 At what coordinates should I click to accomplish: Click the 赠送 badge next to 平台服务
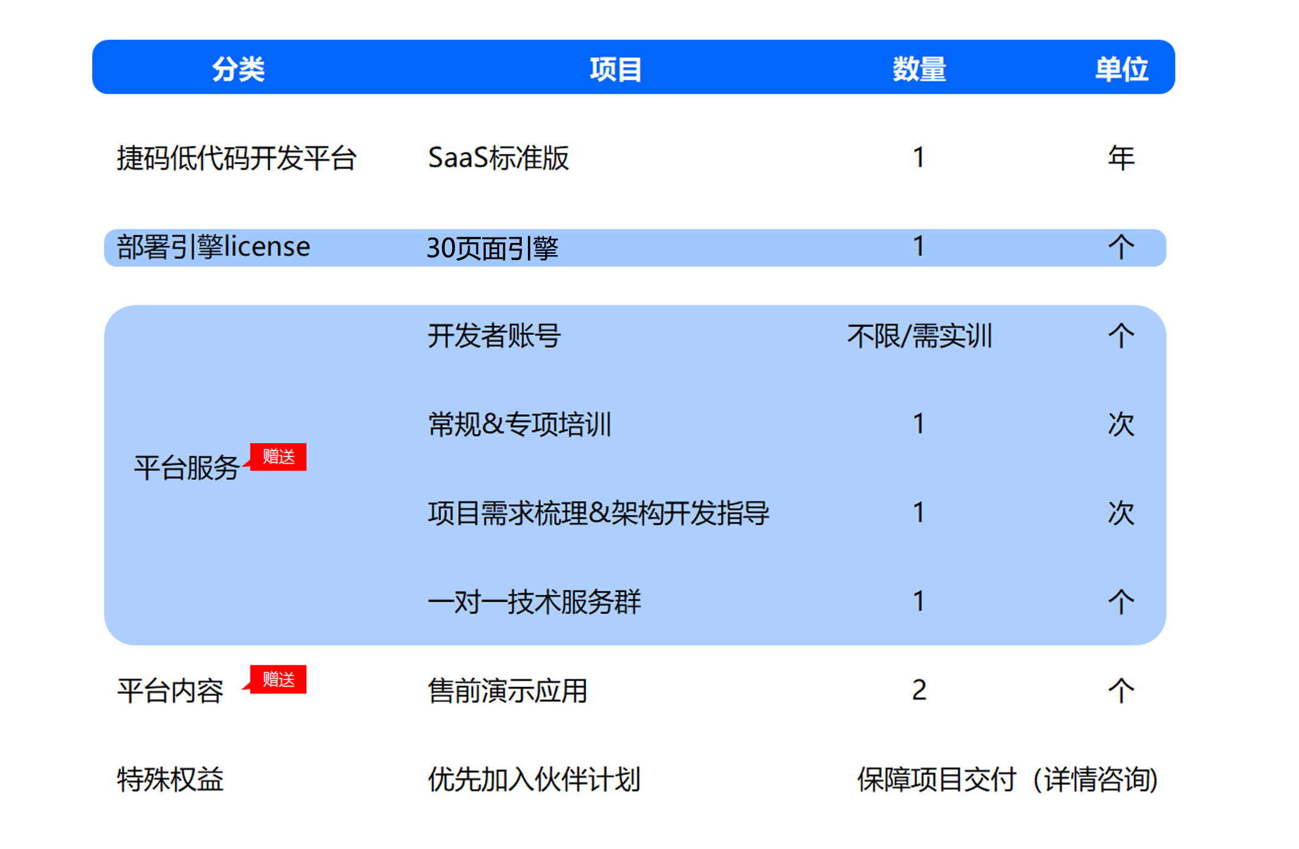[x=278, y=457]
